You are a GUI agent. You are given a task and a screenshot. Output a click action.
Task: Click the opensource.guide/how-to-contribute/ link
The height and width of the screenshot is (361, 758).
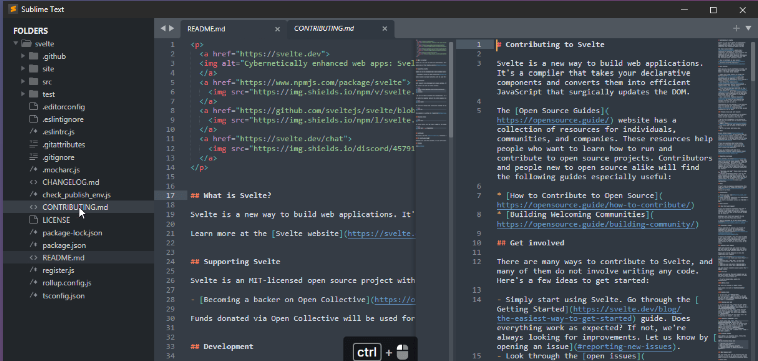point(593,205)
